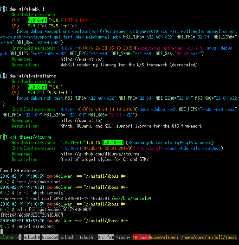Open the qtwebkit homepage https://www.qt.io/ link
Image resolution: width=239 pixels, height=245 pixels.
(x=81, y=59)
